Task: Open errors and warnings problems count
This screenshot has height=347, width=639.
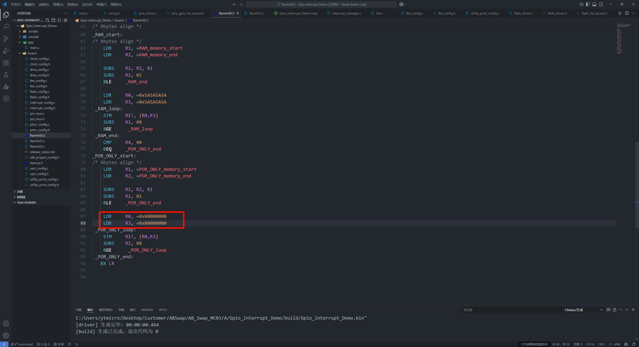Action: [x=43, y=344]
